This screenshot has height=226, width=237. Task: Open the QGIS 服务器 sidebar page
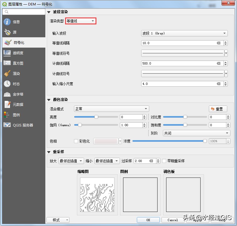pos(24,125)
